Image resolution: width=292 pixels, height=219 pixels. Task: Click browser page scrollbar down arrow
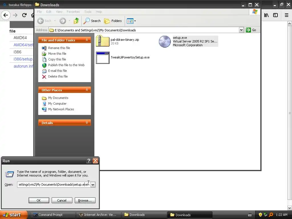[x=290, y=208]
